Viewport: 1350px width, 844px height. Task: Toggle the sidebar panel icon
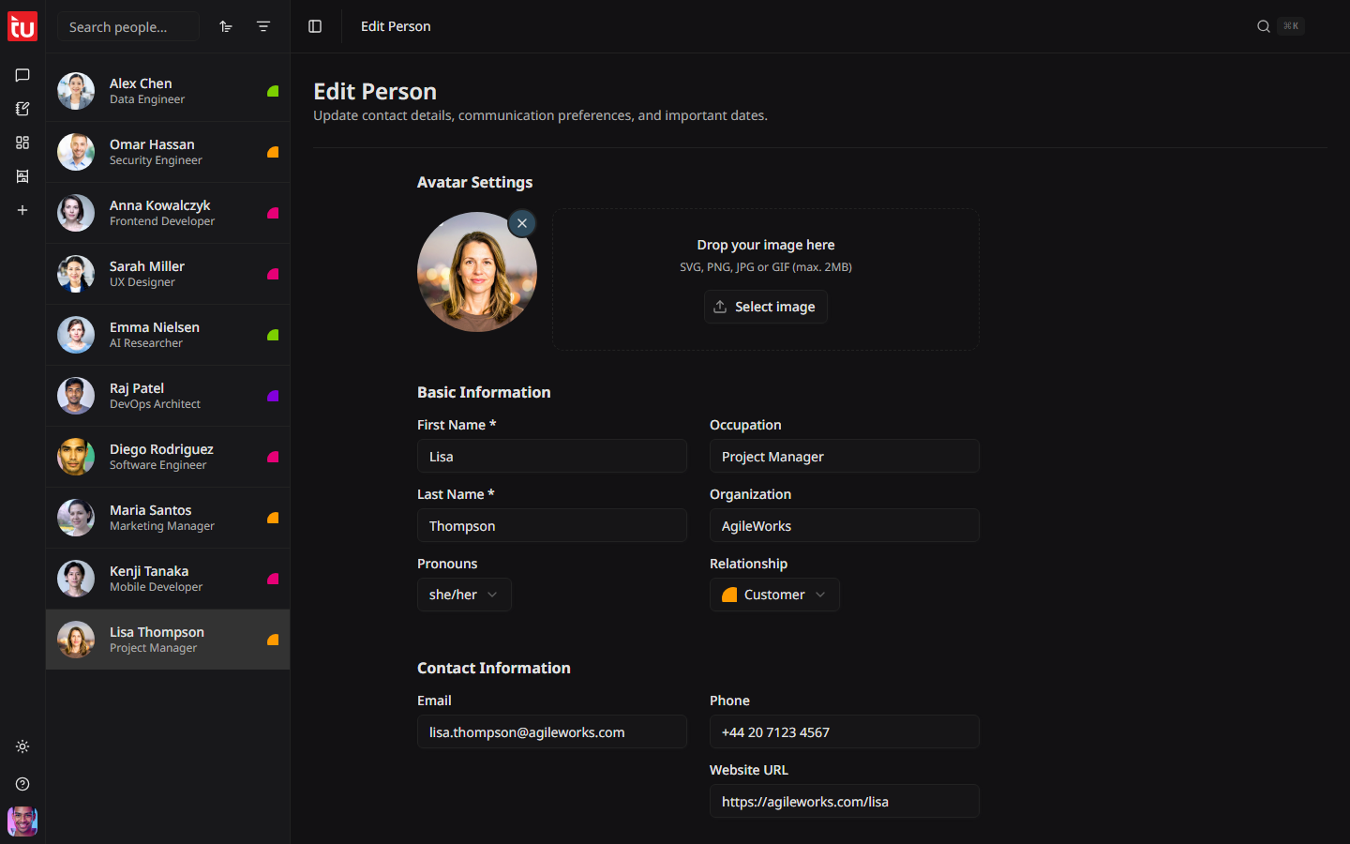tap(315, 26)
